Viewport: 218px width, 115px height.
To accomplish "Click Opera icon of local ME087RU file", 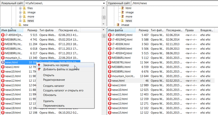I will pos(3,44).
